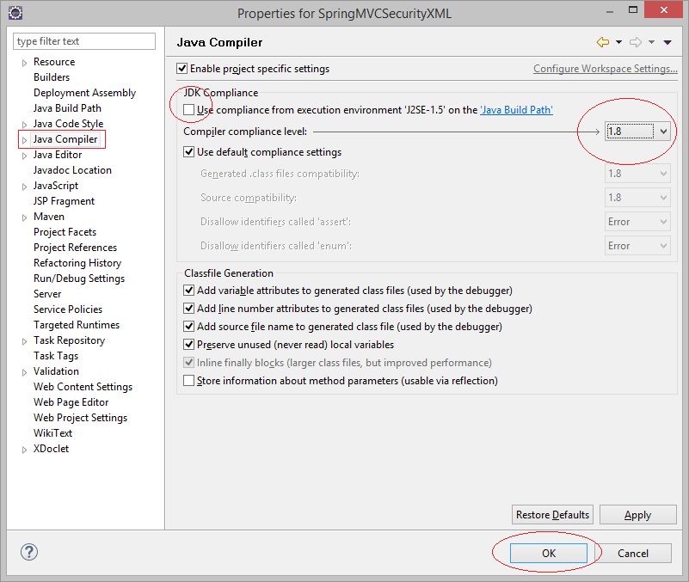689x582 pixels.
Task: Expand the Resource tree node
Action: point(25,63)
